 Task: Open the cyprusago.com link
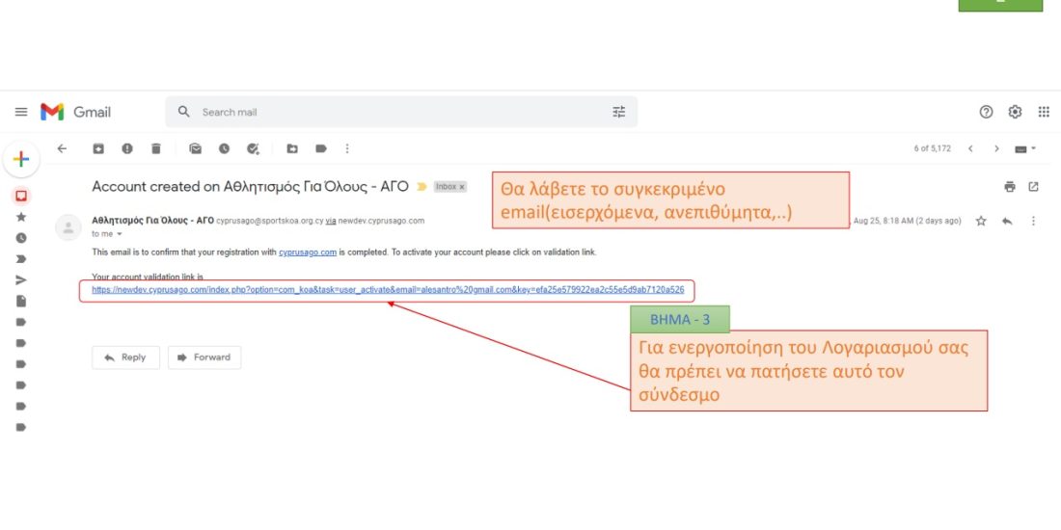(308, 252)
